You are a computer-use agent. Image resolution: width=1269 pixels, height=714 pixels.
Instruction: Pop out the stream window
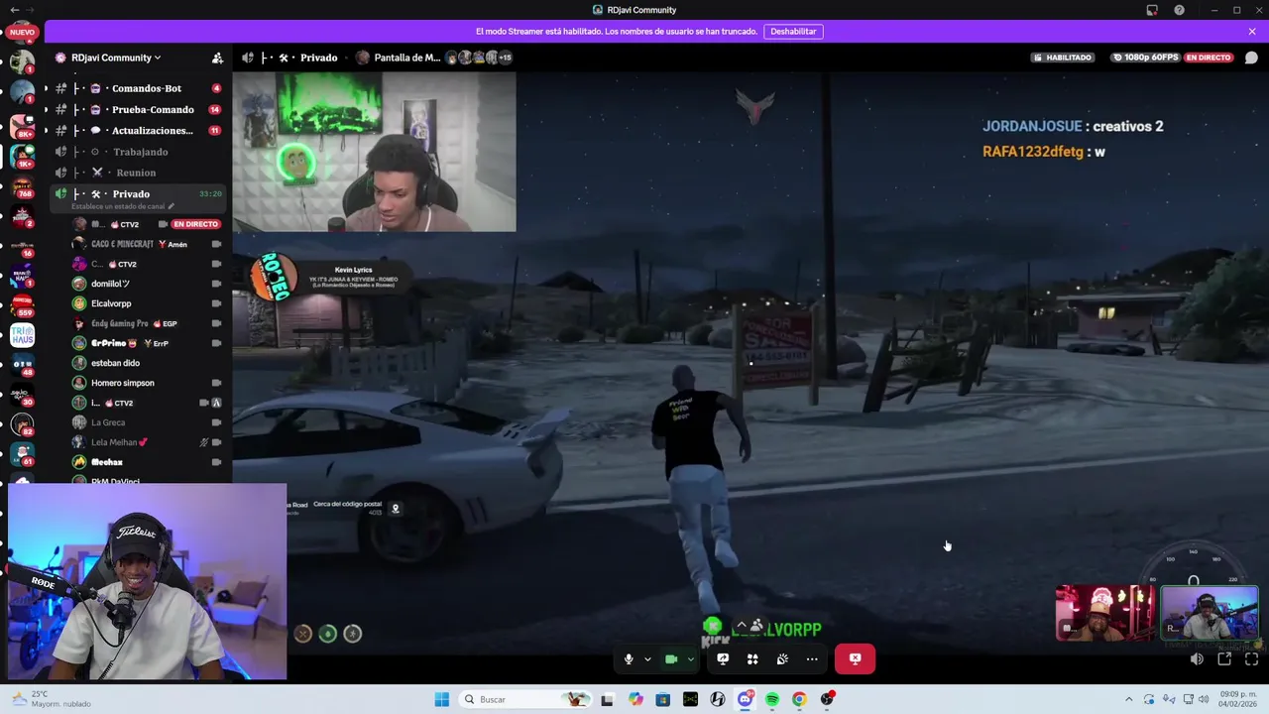(x=1224, y=659)
